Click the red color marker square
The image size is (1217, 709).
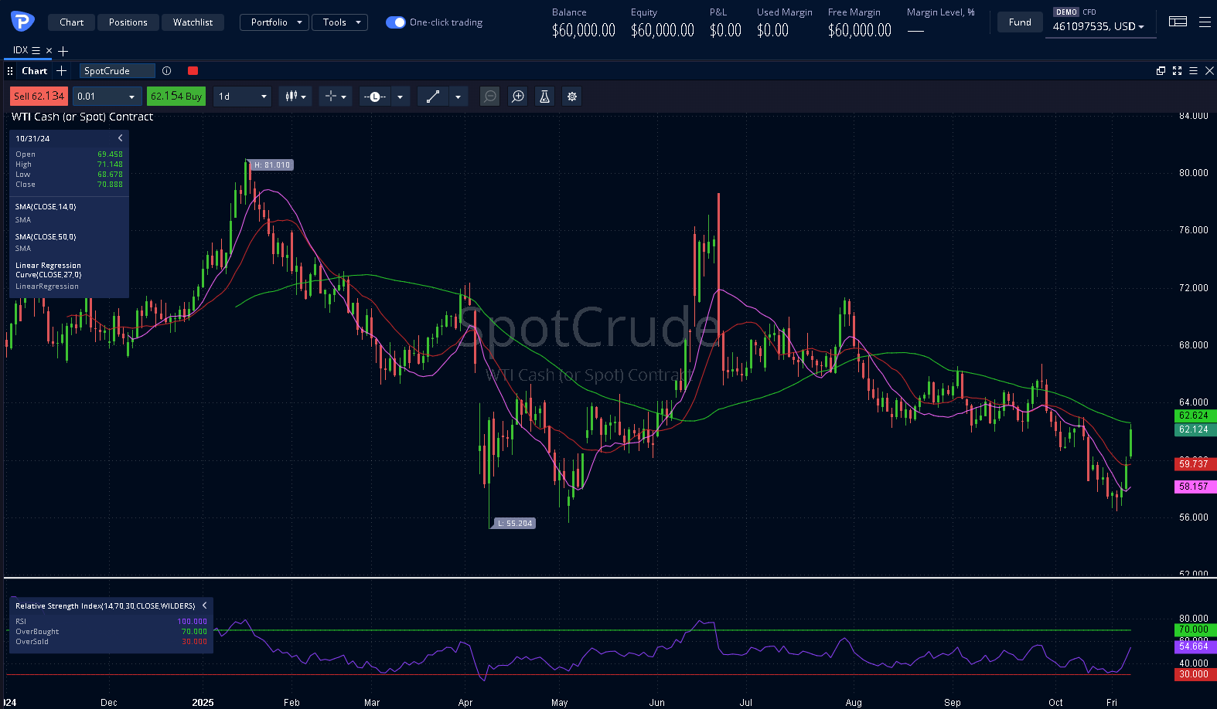tap(193, 71)
